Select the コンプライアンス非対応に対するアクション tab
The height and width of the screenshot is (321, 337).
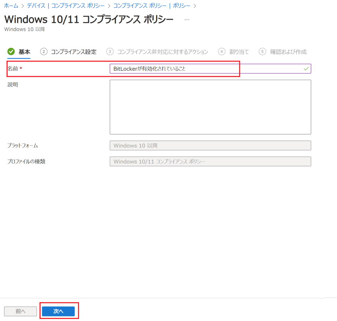tap(163, 52)
